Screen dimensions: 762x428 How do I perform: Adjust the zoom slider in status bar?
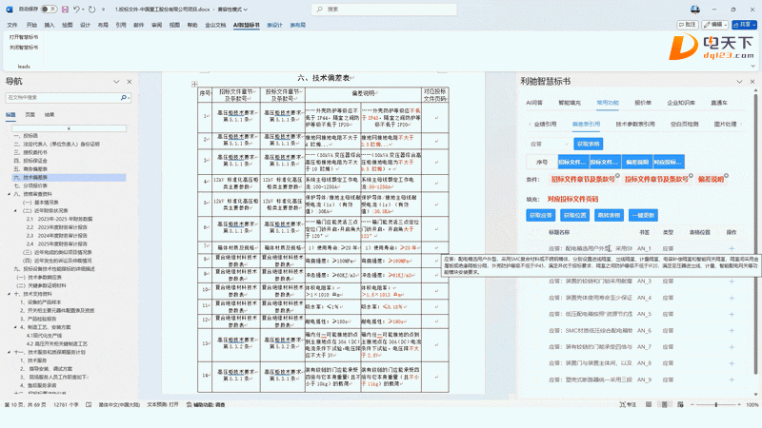point(716,405)
